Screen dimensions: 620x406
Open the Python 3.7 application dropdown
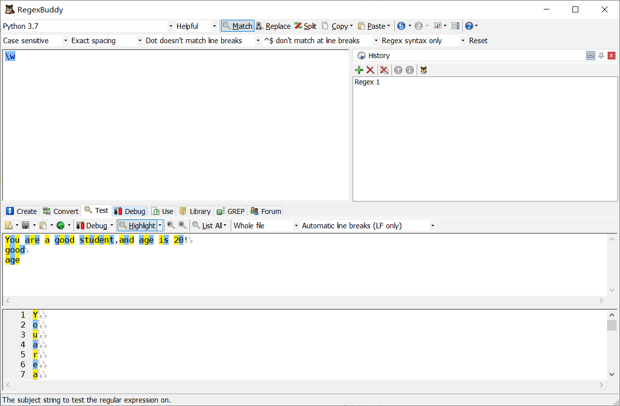click(171, 26)
